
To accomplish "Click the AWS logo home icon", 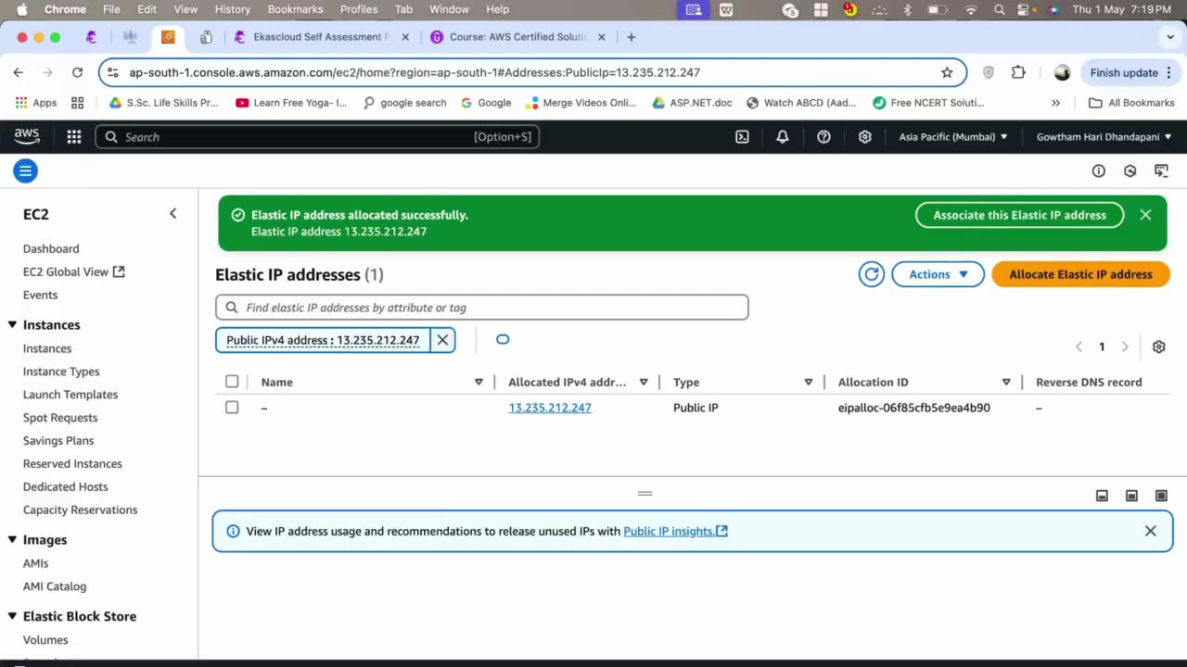I will pyautogui.click(x=27, y=137).
